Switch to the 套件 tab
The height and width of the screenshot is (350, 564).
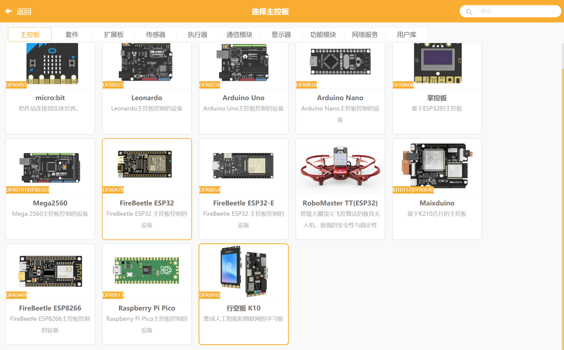[72, 35]
